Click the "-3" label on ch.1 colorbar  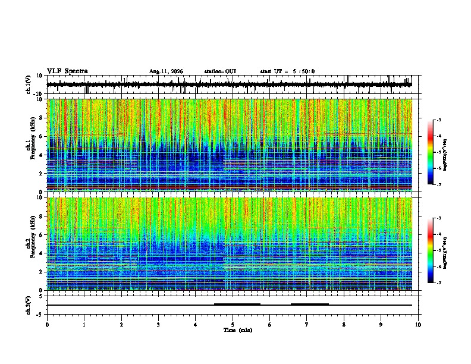(439, 120)
